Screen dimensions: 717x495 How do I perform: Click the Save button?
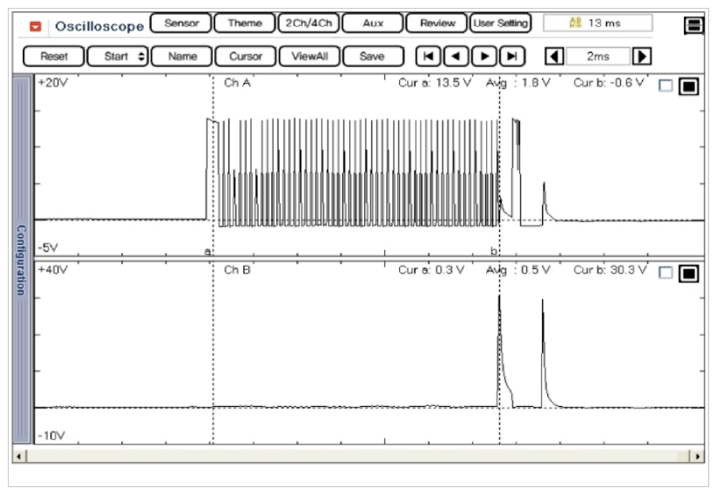point(372,57)
